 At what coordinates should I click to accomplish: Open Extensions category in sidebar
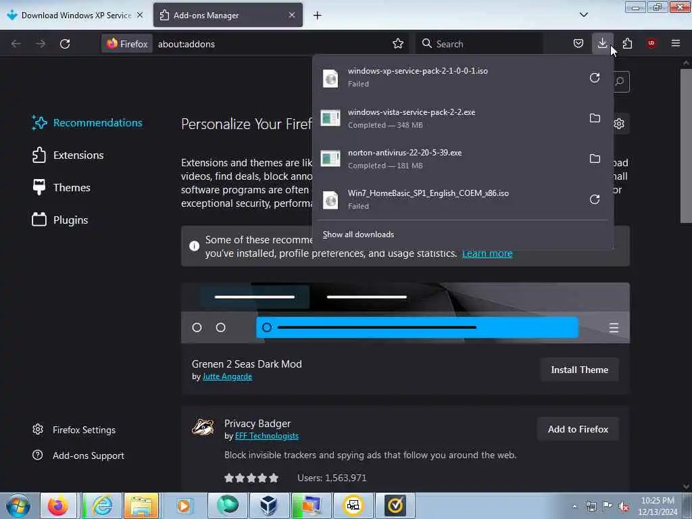pos(68,155)
